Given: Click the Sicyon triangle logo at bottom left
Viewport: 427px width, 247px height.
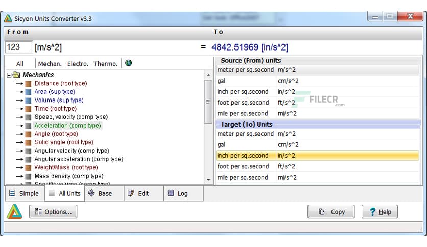Looking at the screenshot, I should pos(14,212).
